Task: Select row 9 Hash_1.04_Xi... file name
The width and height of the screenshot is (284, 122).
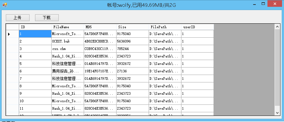Action: coord(68,93)
